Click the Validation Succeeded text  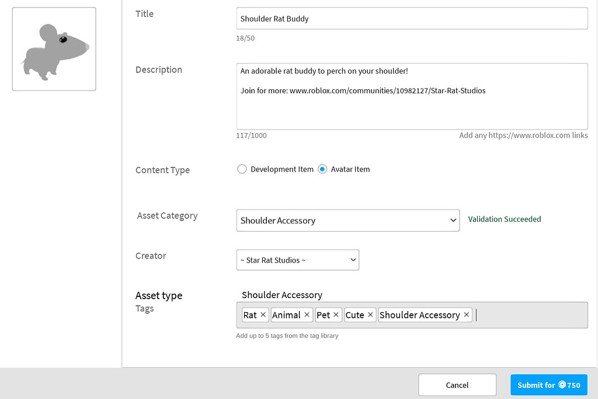[505, 219]
